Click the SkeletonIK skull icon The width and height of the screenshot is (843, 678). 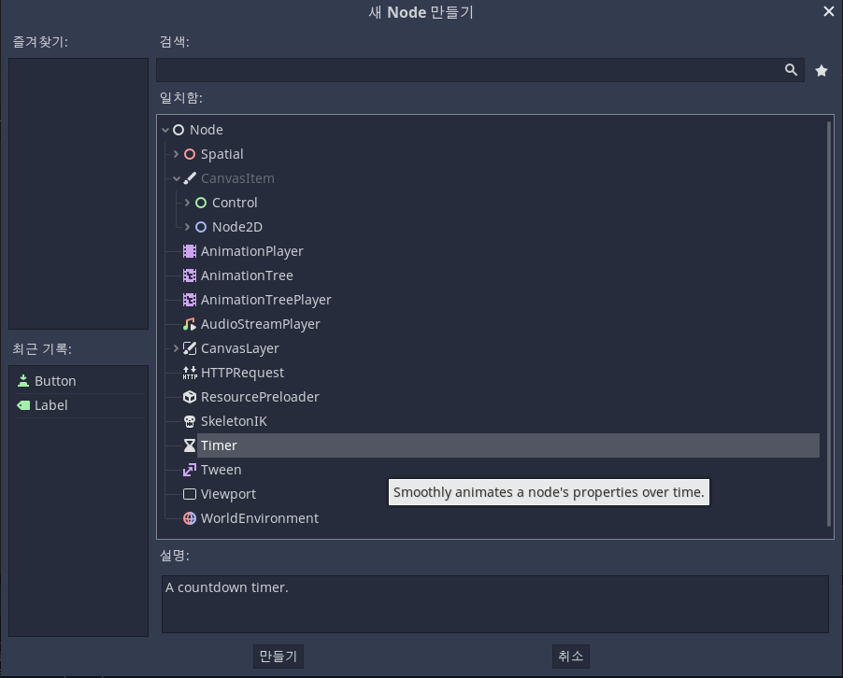190,421
